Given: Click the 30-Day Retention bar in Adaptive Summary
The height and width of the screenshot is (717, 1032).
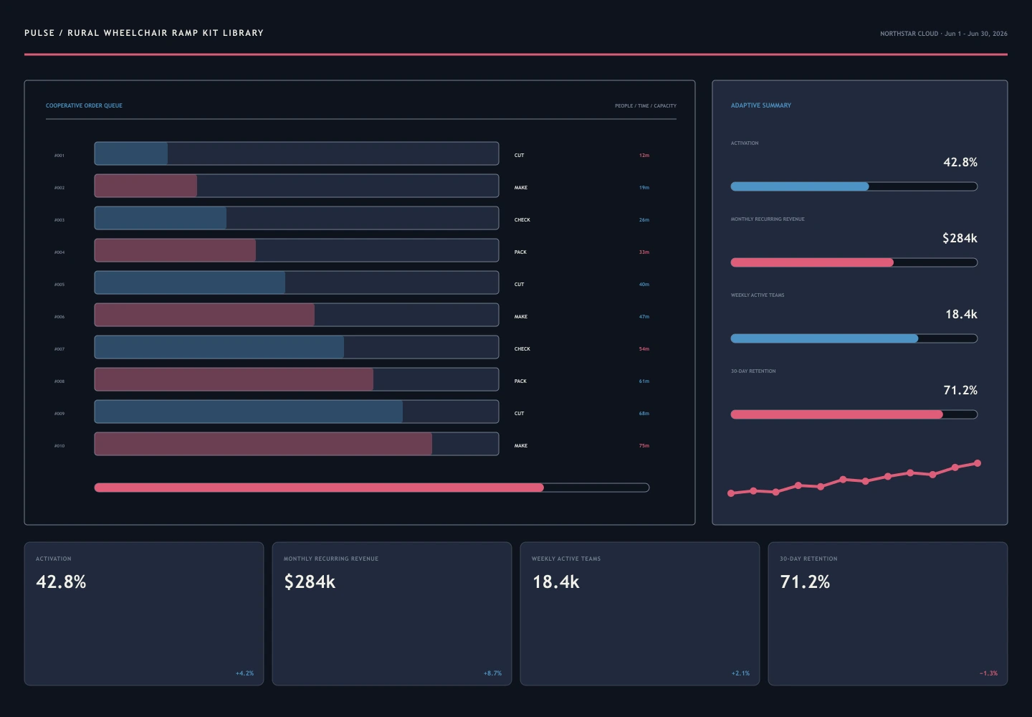Looking at the screenshot, I should tap(854, 414).
